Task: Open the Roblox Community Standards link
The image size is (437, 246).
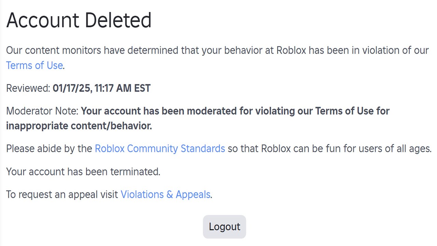Action: tap(160, 149)
